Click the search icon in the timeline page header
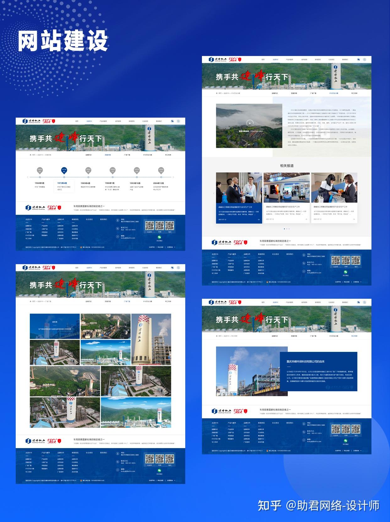 pos(178,121)
